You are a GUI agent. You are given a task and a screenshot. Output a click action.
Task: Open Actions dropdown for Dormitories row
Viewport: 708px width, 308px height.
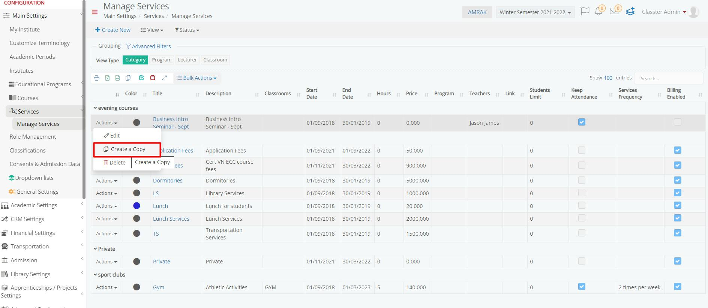click(x=106, y=181)
